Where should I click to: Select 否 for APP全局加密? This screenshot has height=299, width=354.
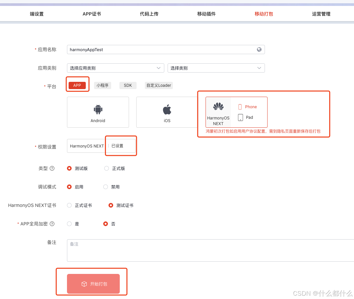[106, 224]
